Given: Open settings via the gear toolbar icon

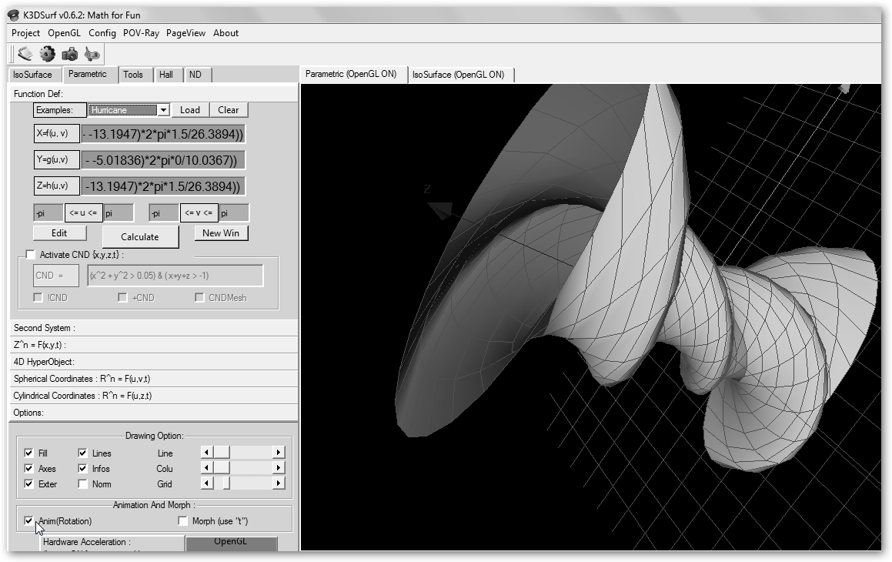Looking at the screenshot, I should [48, 54].
